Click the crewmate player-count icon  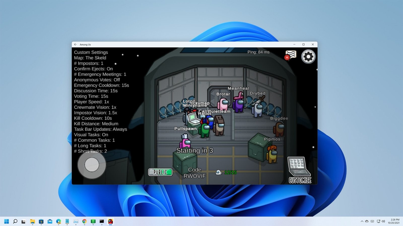[219, 172]
